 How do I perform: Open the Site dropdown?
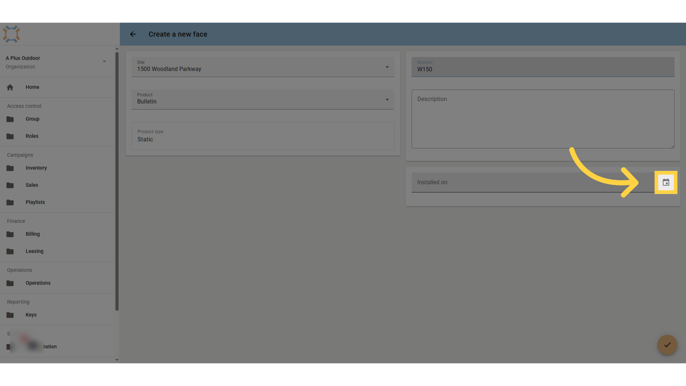263,67
